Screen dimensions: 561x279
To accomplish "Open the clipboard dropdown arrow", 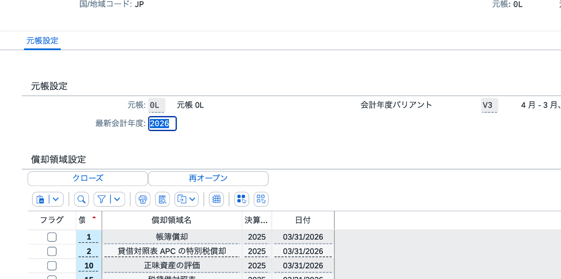I will [56, 199].
